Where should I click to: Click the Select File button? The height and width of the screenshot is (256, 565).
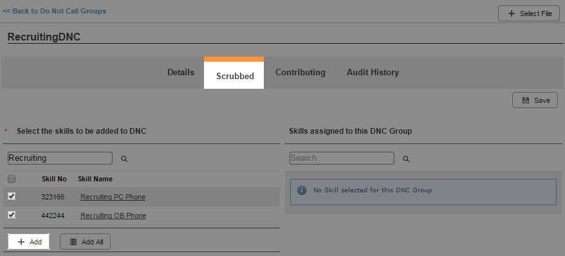click(x=529, y=14)
